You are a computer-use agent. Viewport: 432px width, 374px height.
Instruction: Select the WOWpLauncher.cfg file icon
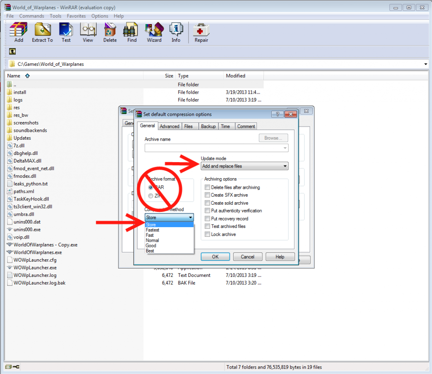10,260
